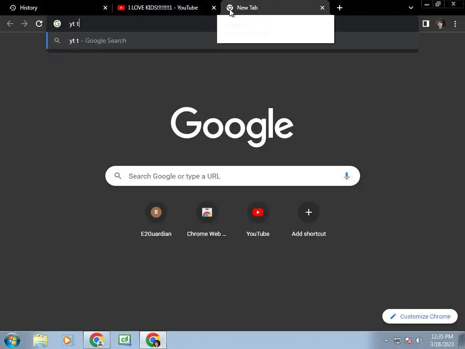Close the YouTube video tab
The image size is (465, 349).
click(214, 8)
